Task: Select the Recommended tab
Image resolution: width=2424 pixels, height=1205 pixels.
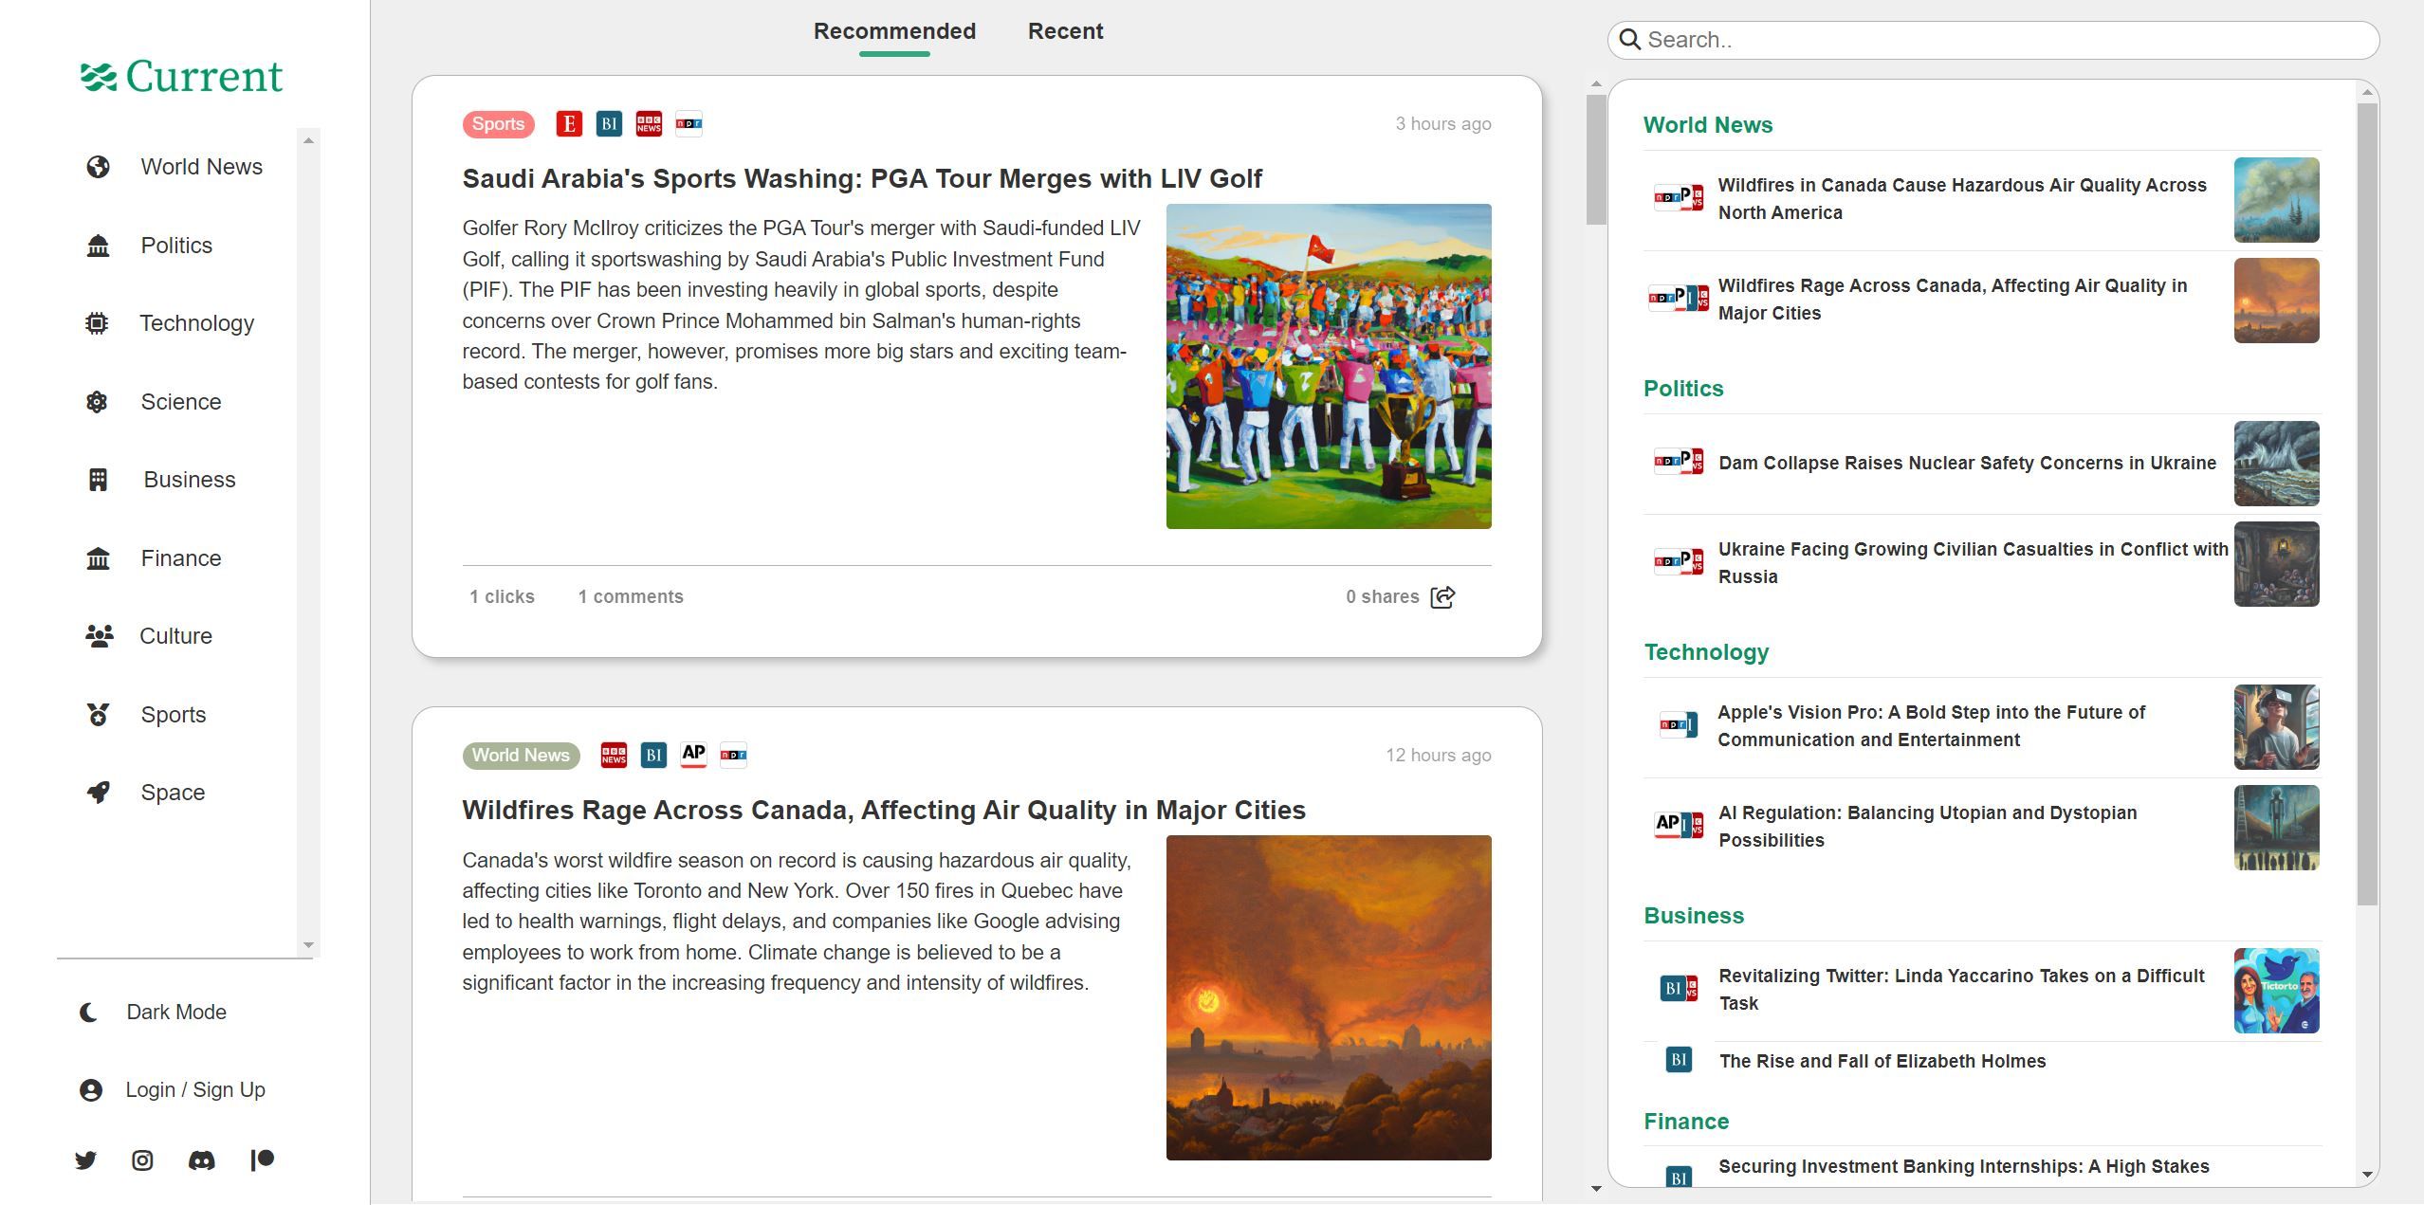Action: [894, 31]
